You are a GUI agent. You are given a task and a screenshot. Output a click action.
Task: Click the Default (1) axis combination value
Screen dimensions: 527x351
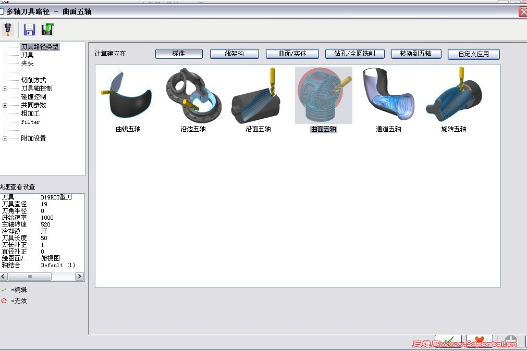pos(58,265)
